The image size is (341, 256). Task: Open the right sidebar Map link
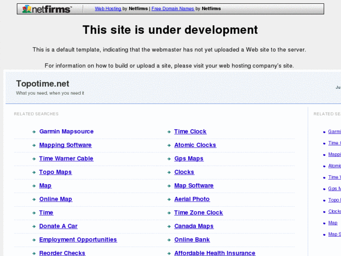pyautogui.click(x=333, y=223)
